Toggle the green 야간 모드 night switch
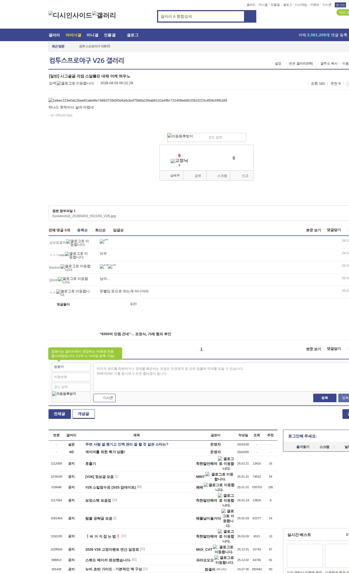 pos(342,13)
